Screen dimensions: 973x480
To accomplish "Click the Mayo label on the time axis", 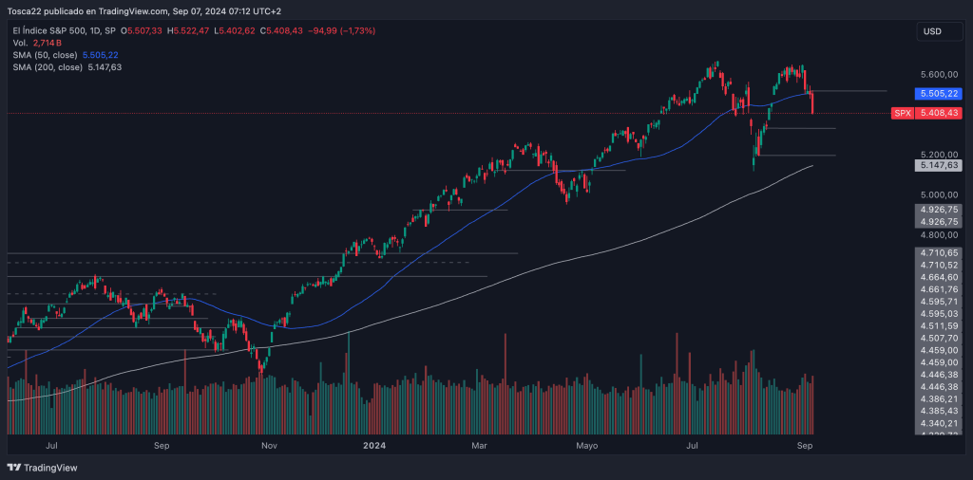I will [x=587, y=444].
